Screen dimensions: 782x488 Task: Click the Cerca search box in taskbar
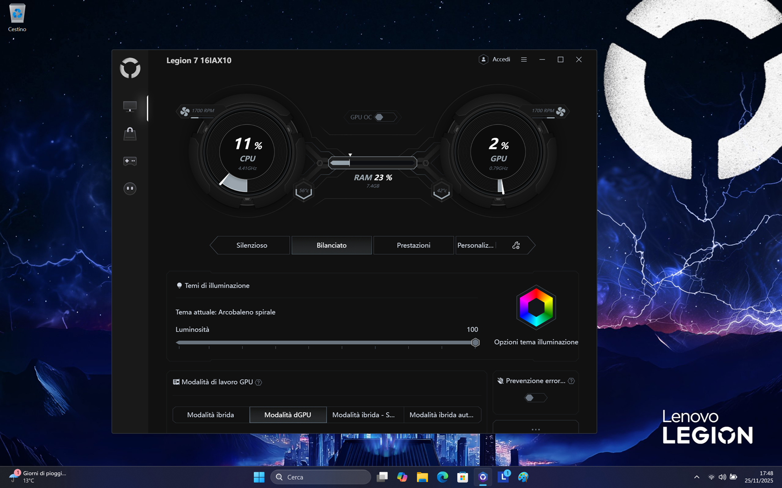321,477
